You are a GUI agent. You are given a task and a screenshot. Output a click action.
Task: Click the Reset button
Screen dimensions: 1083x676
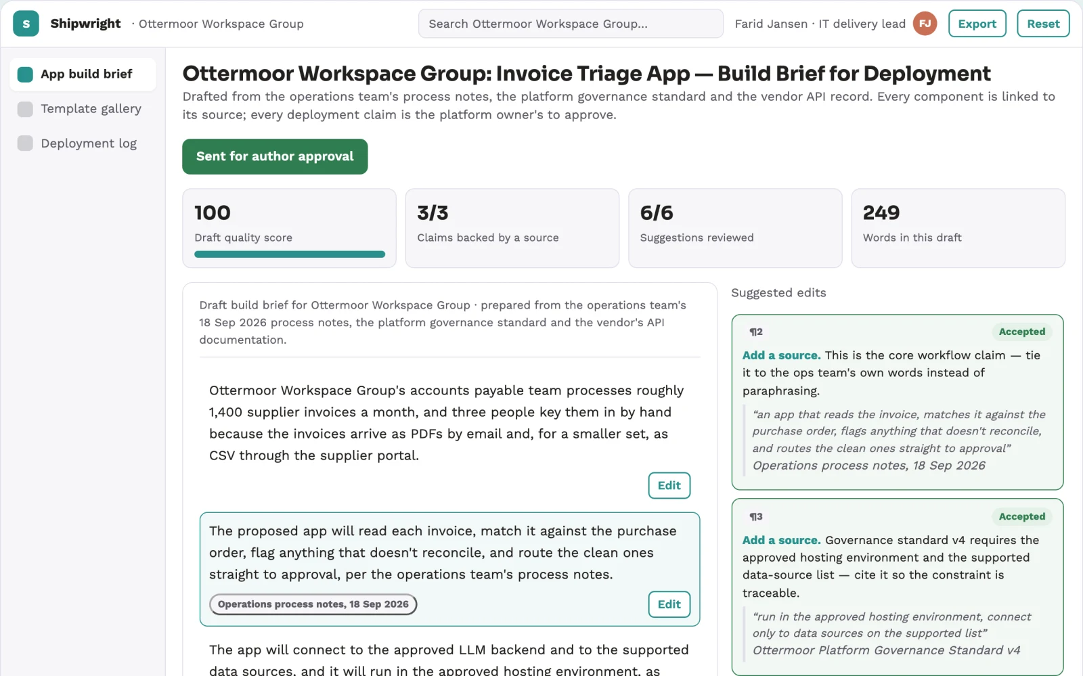point(1043,24)
